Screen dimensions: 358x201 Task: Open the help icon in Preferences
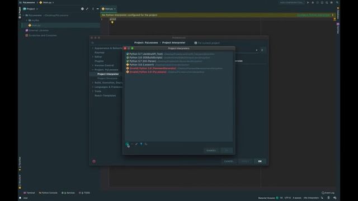[x=94, y=161]
